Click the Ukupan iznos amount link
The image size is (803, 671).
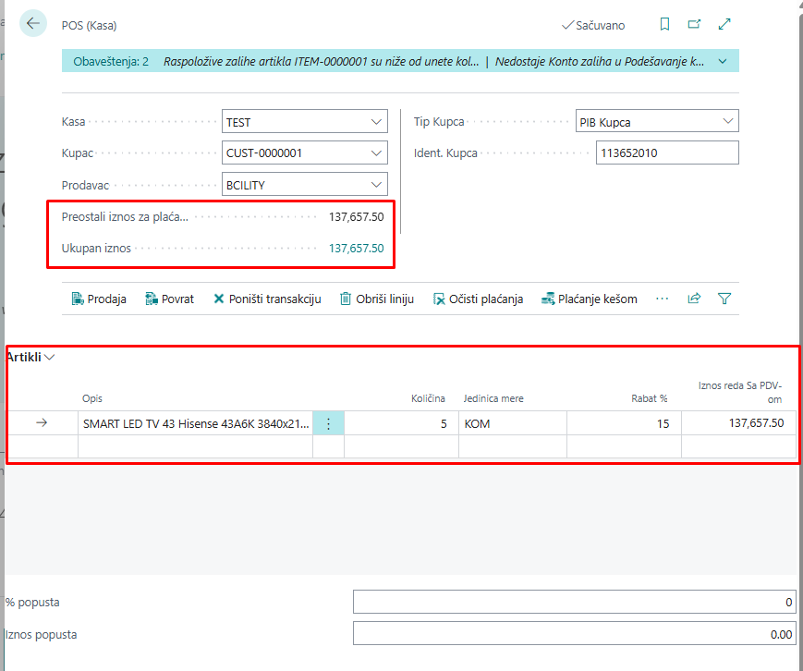click(356, 248)
